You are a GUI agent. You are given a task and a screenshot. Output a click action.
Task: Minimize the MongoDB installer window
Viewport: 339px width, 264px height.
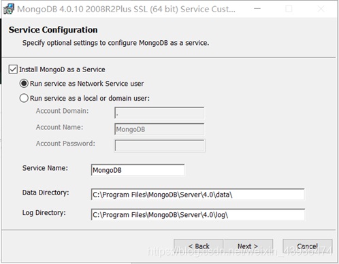point(257,9)
